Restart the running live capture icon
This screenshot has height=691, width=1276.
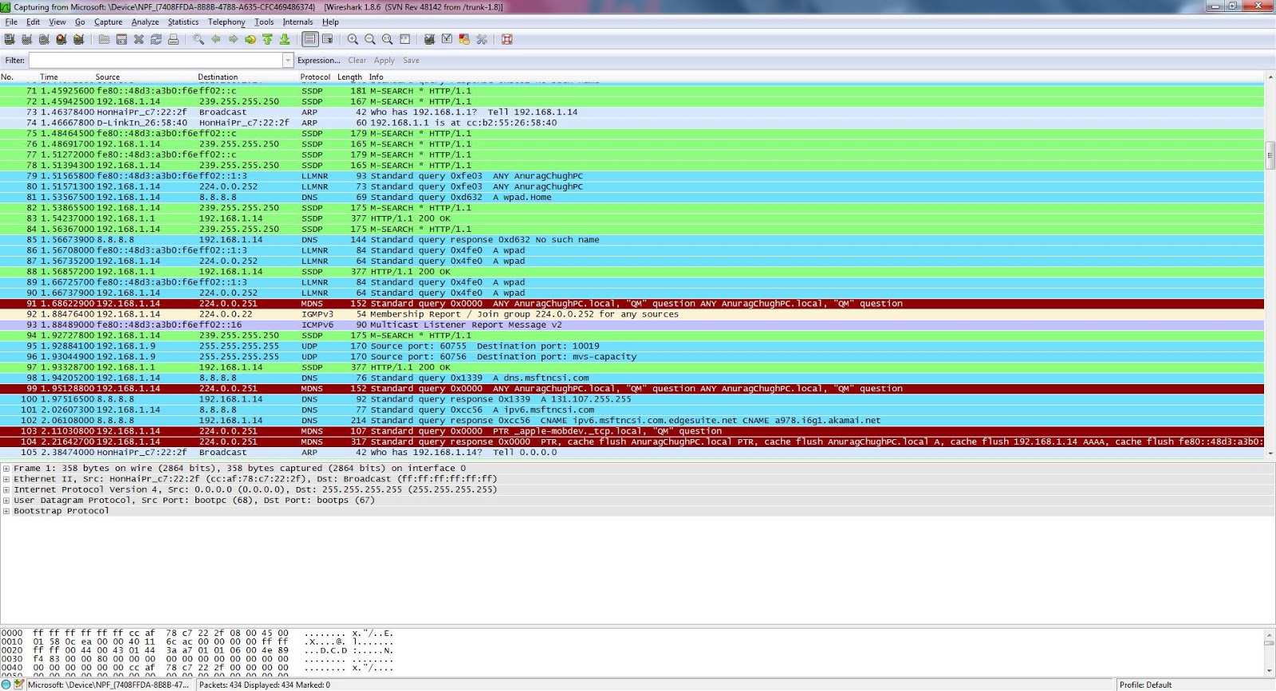click(x=78, y=39)
